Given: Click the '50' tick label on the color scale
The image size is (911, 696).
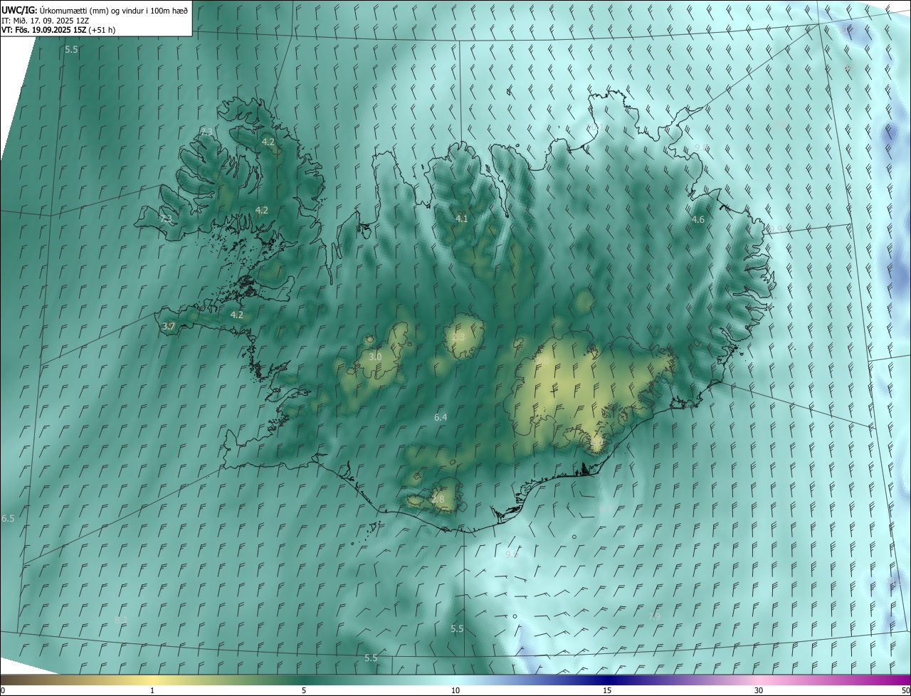Looking at the screenshot, I should (905, 691).
